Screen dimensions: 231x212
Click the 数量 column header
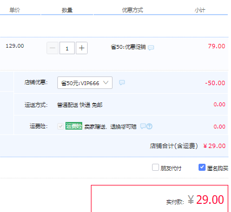[x=67, y=10]
